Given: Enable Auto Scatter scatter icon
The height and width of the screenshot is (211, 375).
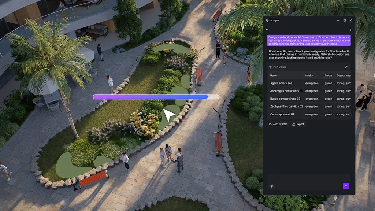Looking at the screenshot, I should (270, 124).
